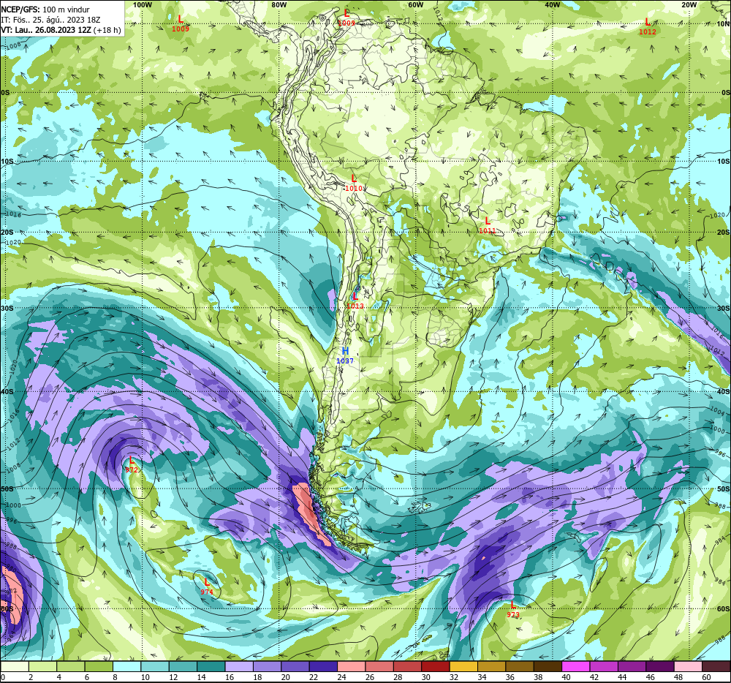Click the red L 973 low-pressure marker

point(513,610)
